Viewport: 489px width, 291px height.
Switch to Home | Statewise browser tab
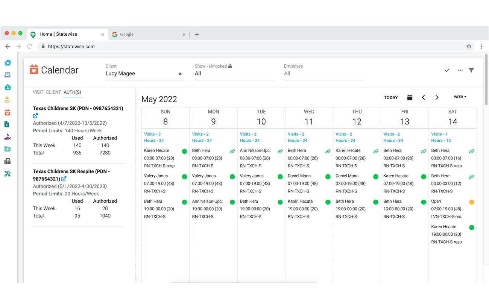[x=68, y=34]
